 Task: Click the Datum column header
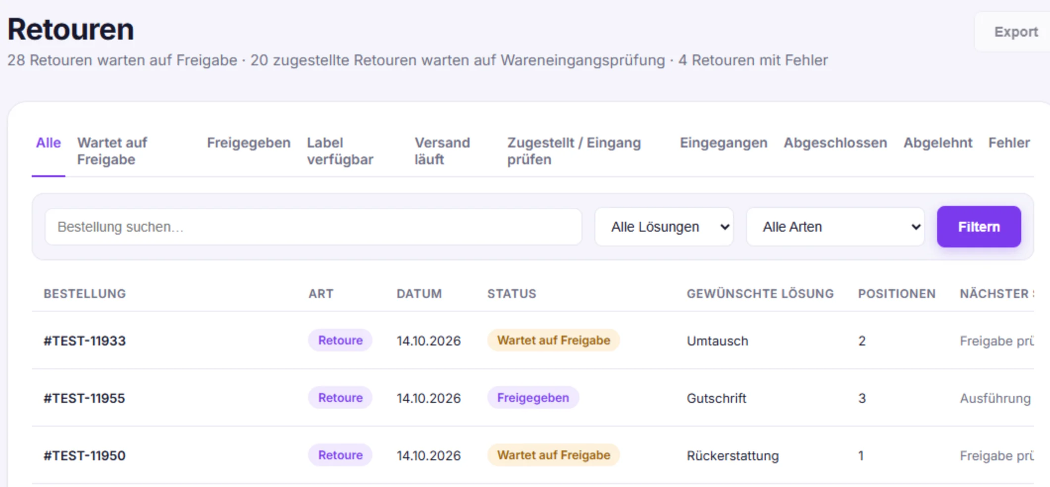pyautogui.click(x=419, y=294)
